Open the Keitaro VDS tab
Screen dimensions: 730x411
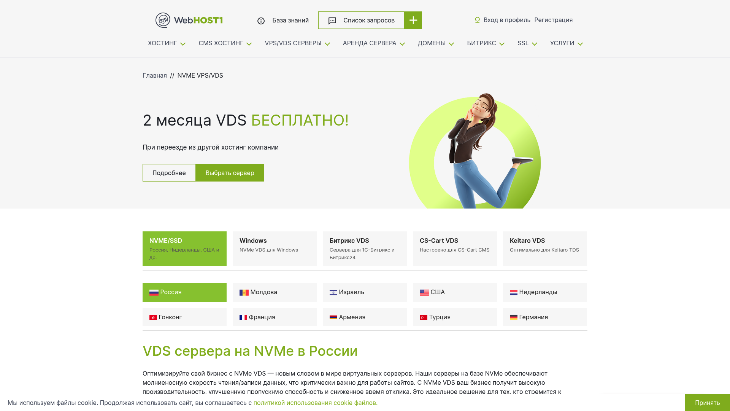tap(545, 249)
